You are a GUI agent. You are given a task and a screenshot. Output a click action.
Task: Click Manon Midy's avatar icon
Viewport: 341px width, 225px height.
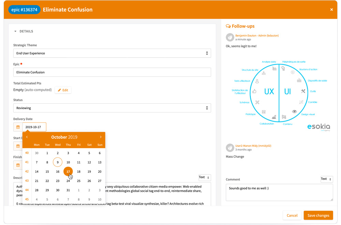point(230,148)
